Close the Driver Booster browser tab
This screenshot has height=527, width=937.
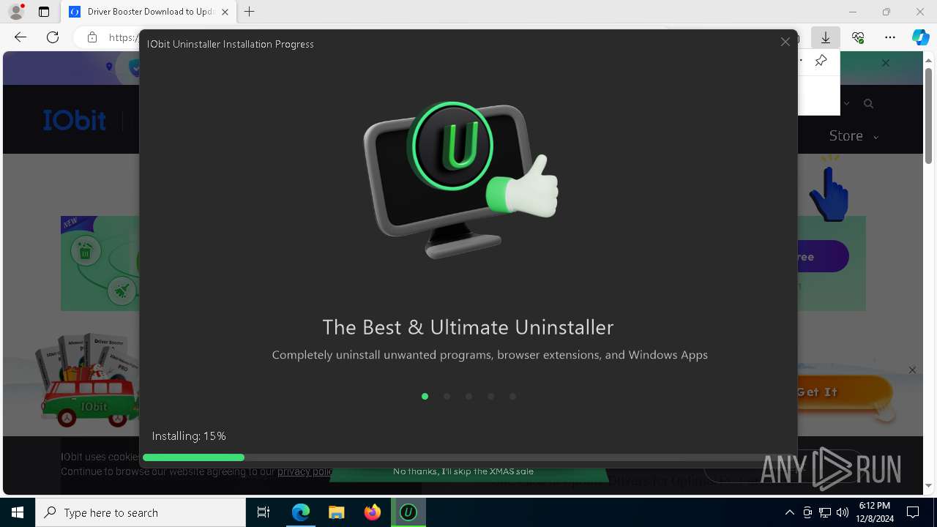[x=225, y=12]
